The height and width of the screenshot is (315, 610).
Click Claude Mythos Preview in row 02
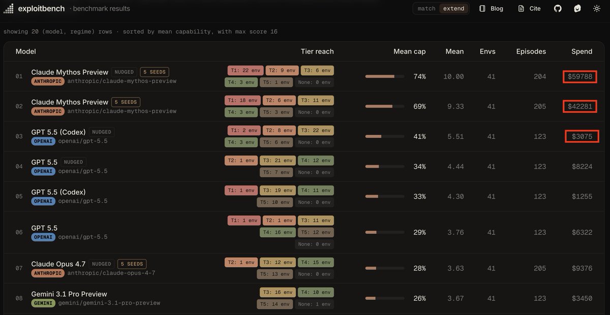tap(70, 102)
